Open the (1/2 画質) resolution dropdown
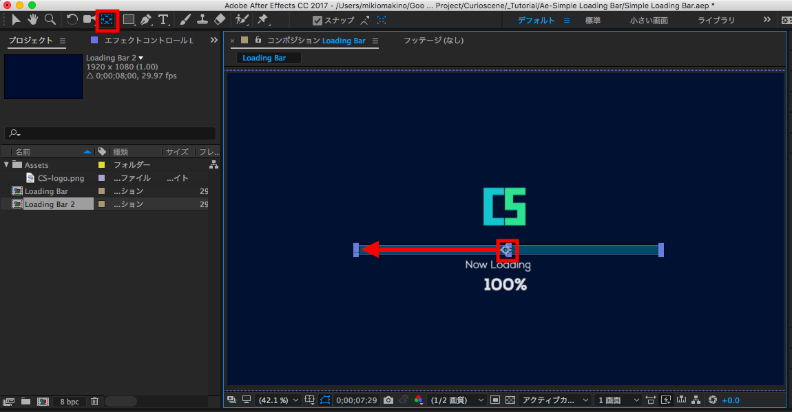This screenshot has width=792, height=412. coord(457,400)
